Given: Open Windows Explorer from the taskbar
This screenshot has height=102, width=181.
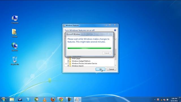Looking at the screenshot, I should [x=12, y=99].
